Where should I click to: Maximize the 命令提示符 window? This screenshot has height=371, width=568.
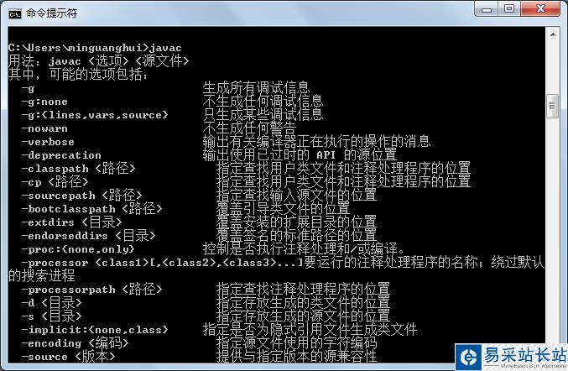point(509,9)
